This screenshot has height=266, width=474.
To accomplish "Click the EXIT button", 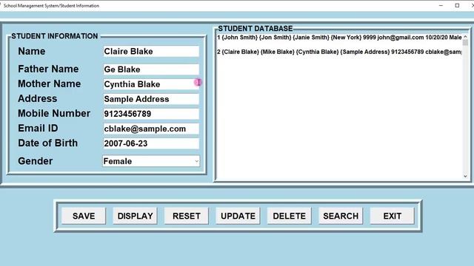I will (x=392, y=216).
